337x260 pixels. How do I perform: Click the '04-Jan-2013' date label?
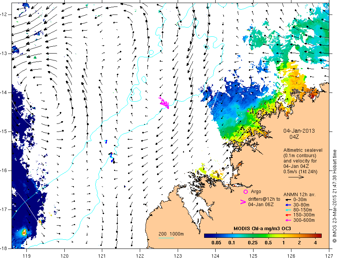coord(299,131)
